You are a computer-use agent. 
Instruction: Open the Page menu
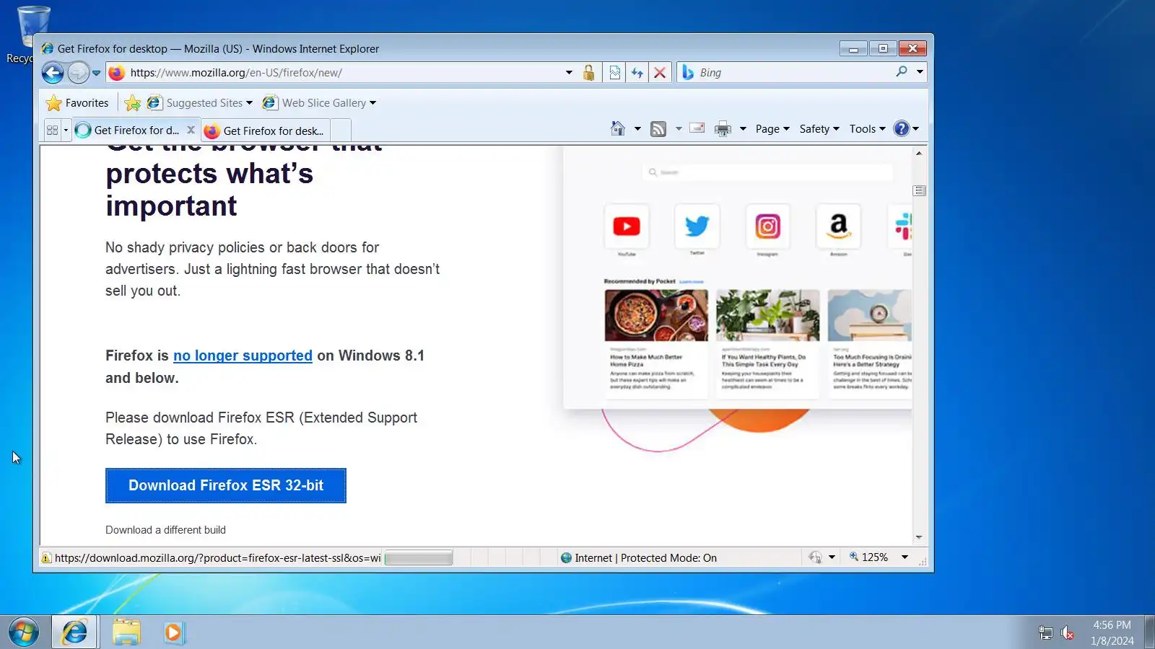pyautogui.click(x=772, y=129)
